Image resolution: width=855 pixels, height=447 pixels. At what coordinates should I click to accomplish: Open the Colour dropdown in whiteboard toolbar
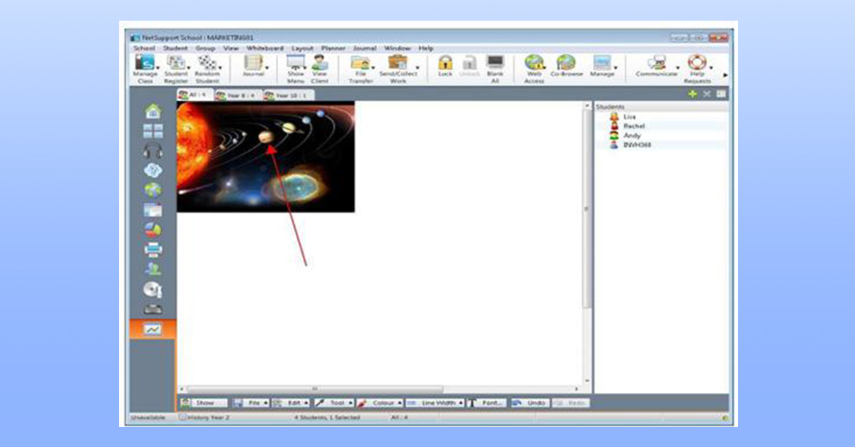point(380,403)
